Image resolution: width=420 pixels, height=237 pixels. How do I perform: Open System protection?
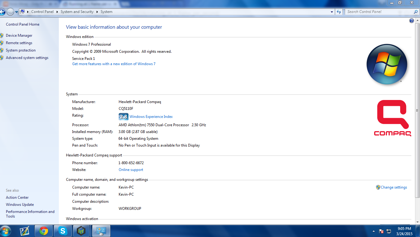(21, 50)
